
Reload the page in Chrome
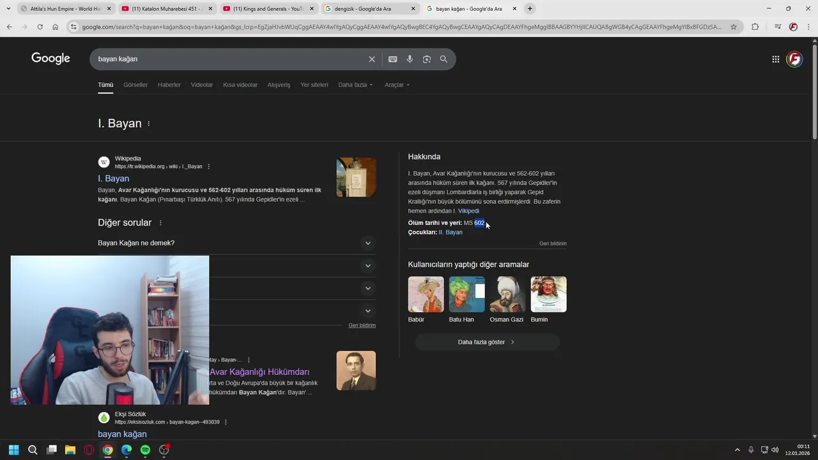click(x=40, y=27)
